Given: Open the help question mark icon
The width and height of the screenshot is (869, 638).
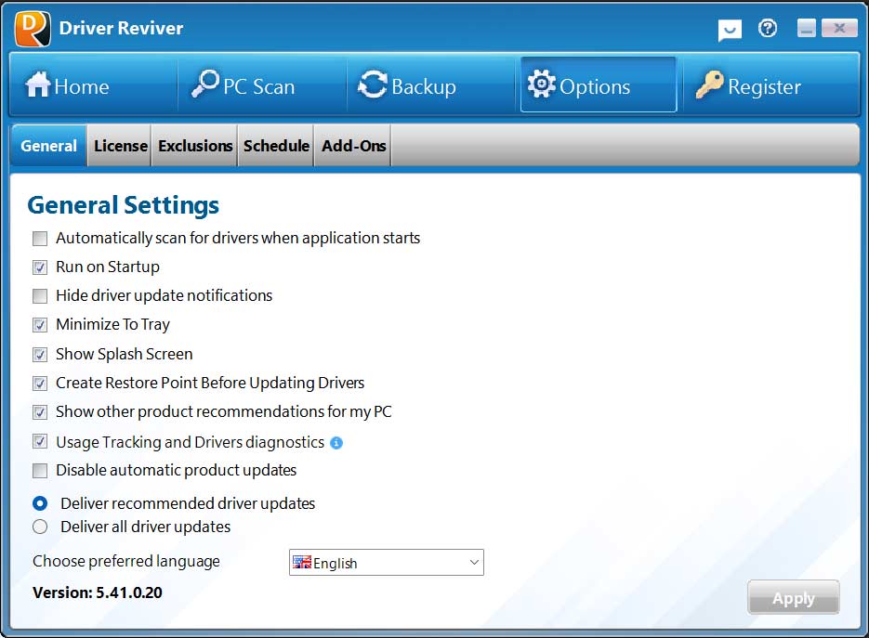Looking at the screenshot, I should click(767, 28).
